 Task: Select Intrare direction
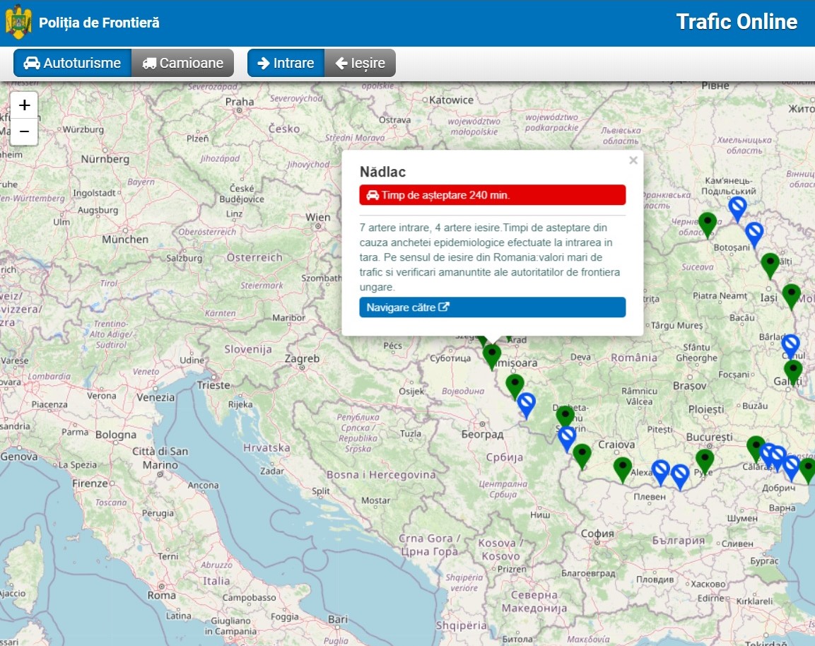286,63
